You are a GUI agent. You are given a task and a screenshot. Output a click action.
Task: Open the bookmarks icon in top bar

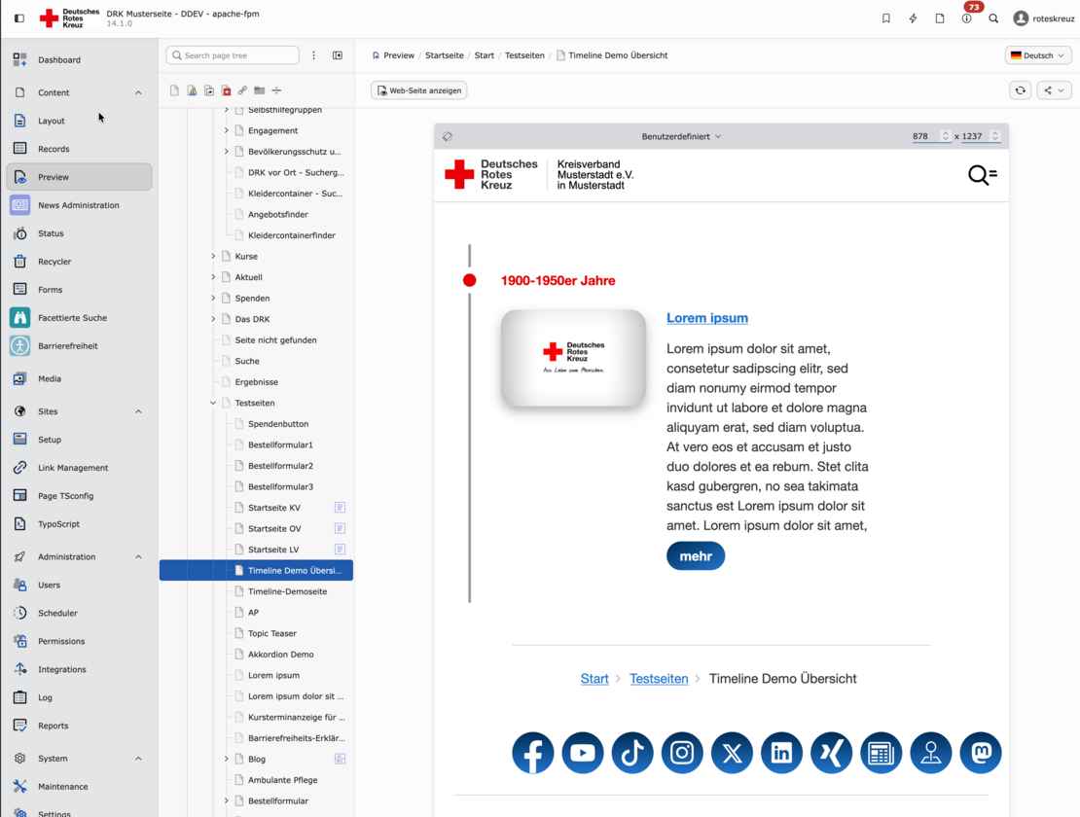pyautogui.click(x=885, y=18)
